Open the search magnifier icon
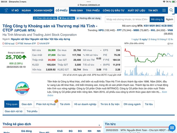This screenshot has width=177, height=133. (171, 10)
